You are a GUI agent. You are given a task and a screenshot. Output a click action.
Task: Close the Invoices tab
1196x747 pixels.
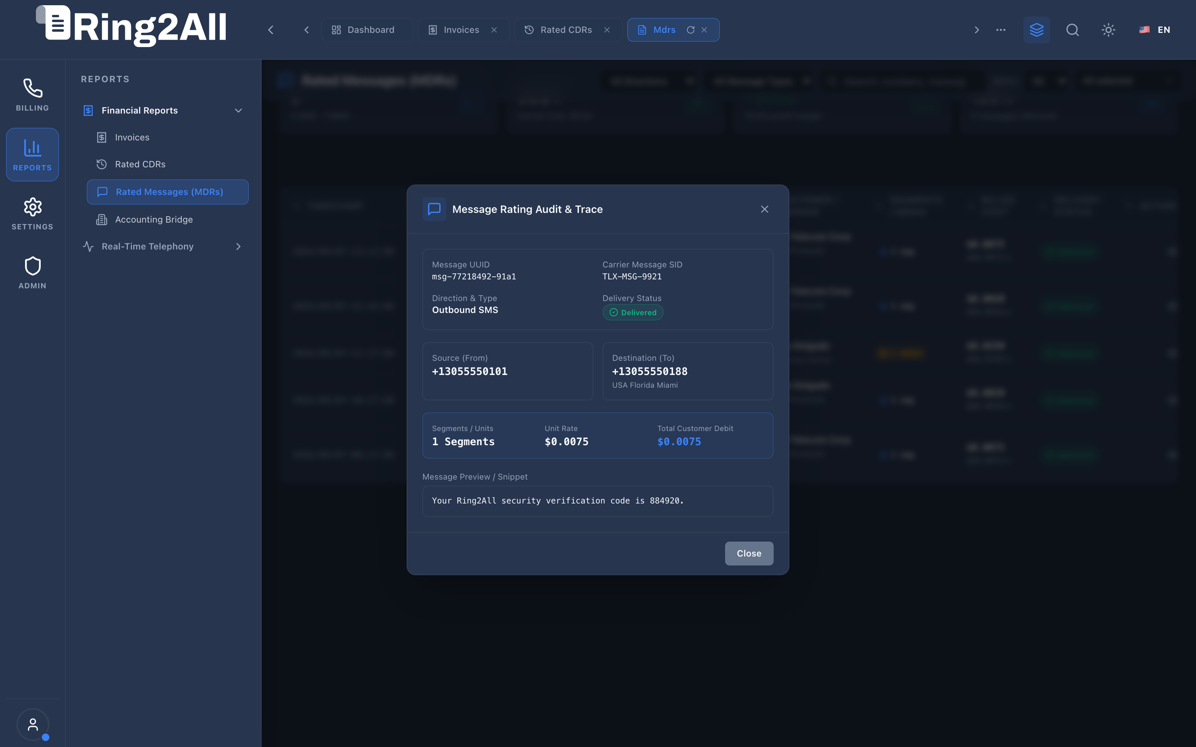coord(494,30)
